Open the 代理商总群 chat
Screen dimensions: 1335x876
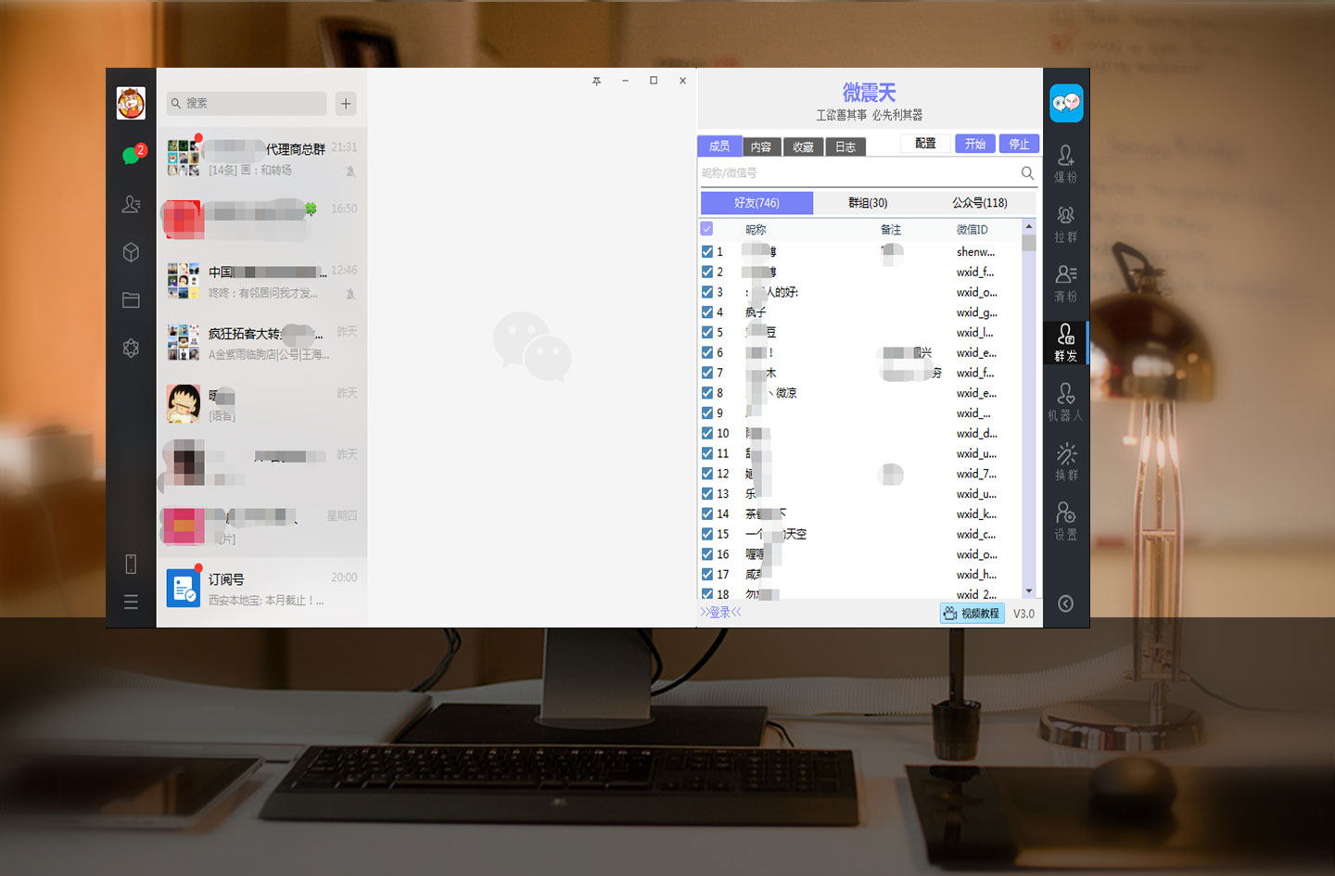[262, 159]
